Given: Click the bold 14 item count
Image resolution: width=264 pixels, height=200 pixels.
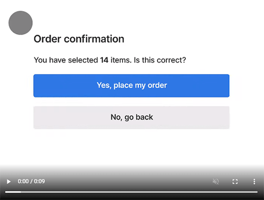Looking at the screenshot, I should click(x=104, y=60).
